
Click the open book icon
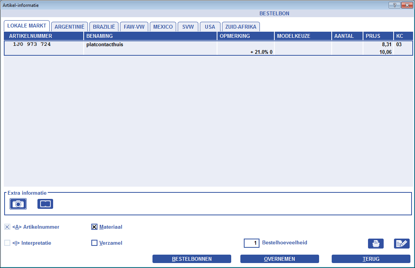[45, 204]
